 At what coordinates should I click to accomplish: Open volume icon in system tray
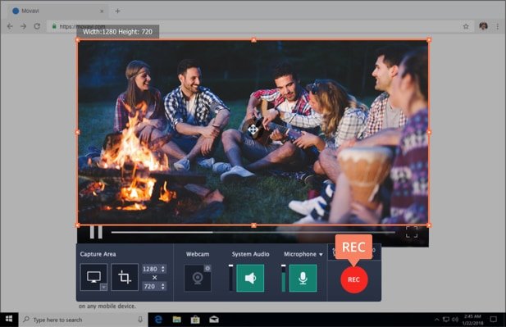point(455,320)
